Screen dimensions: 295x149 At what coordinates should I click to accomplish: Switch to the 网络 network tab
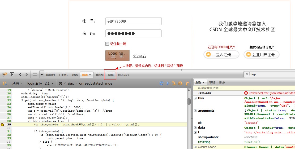[111, 75]
